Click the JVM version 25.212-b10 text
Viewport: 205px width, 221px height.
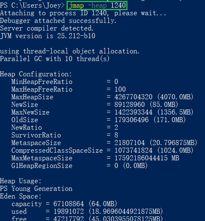pos(48,36)
